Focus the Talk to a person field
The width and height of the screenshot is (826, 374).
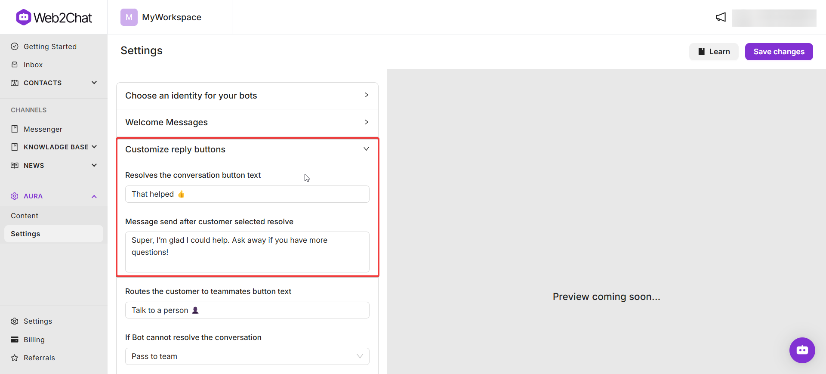[x=247, y=310]
